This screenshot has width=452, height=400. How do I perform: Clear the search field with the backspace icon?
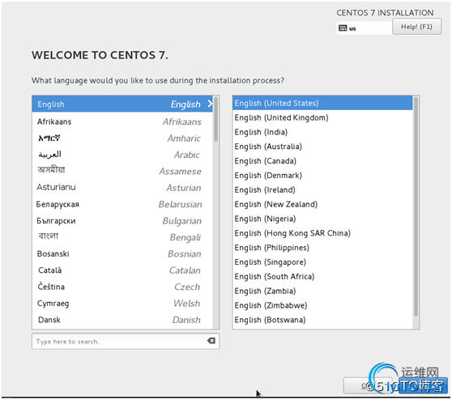coord(211,341)
